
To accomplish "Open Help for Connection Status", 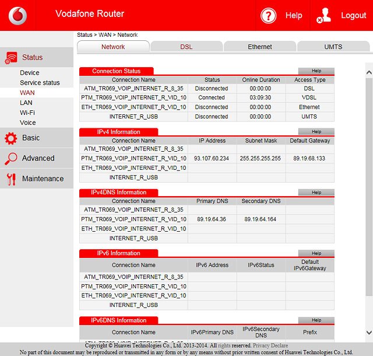I will coord(316,71).
